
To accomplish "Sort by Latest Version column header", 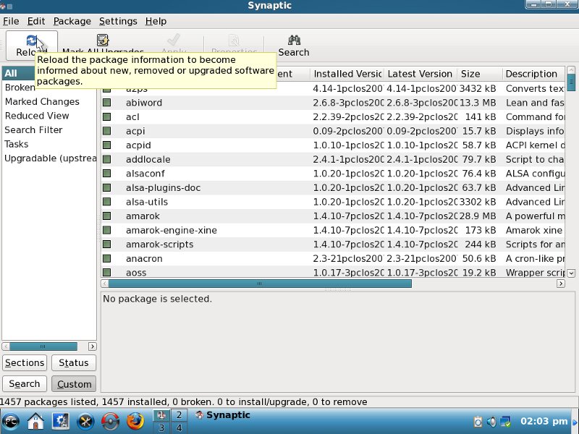I will click(419, 74).
